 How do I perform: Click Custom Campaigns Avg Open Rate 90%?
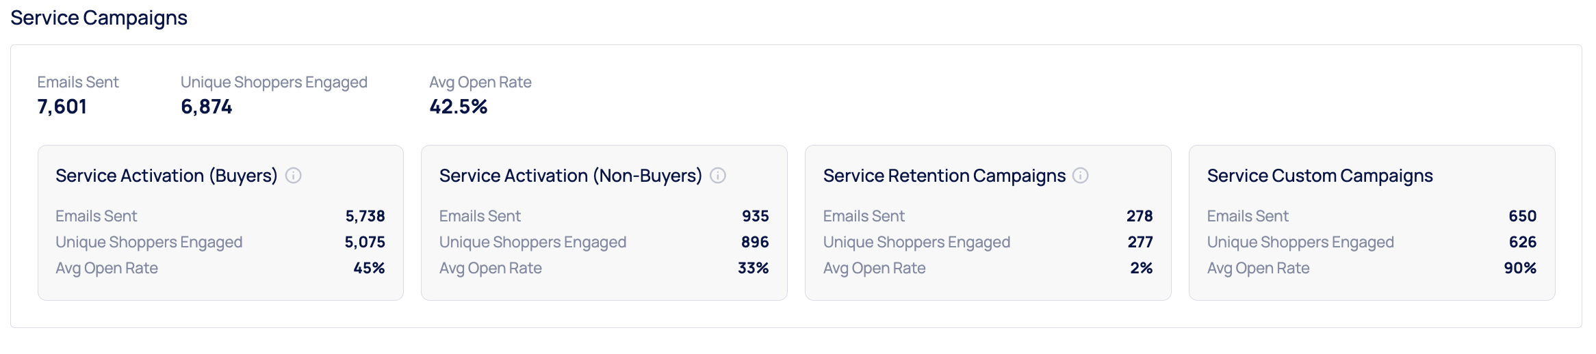(x=1519, y=268)
